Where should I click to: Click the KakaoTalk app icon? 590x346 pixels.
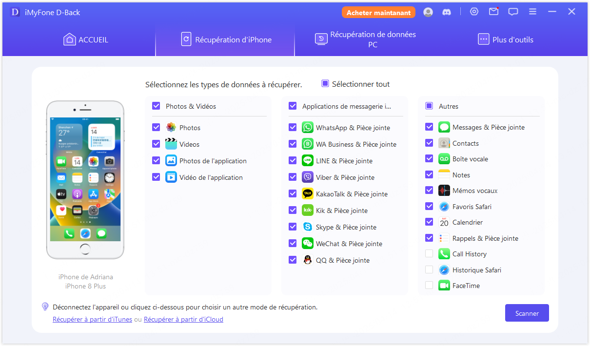307,194
